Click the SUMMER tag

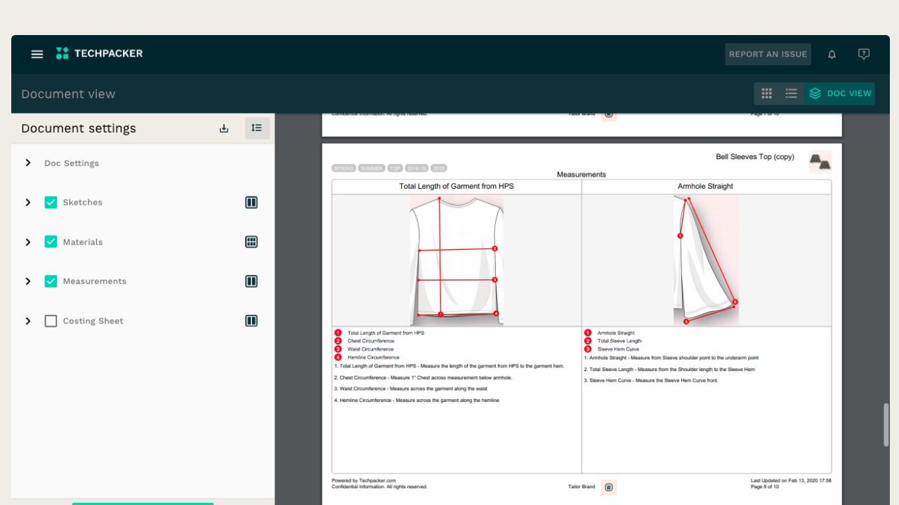tap(371, 168)
